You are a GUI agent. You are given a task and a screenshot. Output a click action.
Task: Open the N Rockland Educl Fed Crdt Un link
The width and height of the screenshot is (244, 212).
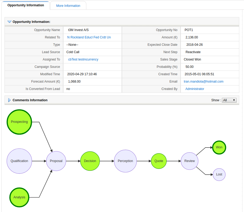point(89,37)
